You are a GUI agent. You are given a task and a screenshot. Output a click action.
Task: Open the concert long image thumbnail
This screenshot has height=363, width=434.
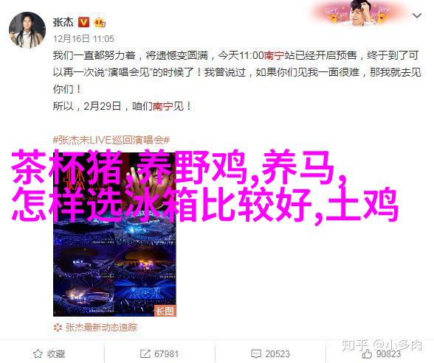tap(114, 235)
